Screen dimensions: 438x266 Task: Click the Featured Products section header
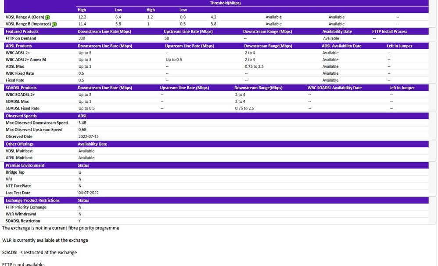tap(22, 32)
